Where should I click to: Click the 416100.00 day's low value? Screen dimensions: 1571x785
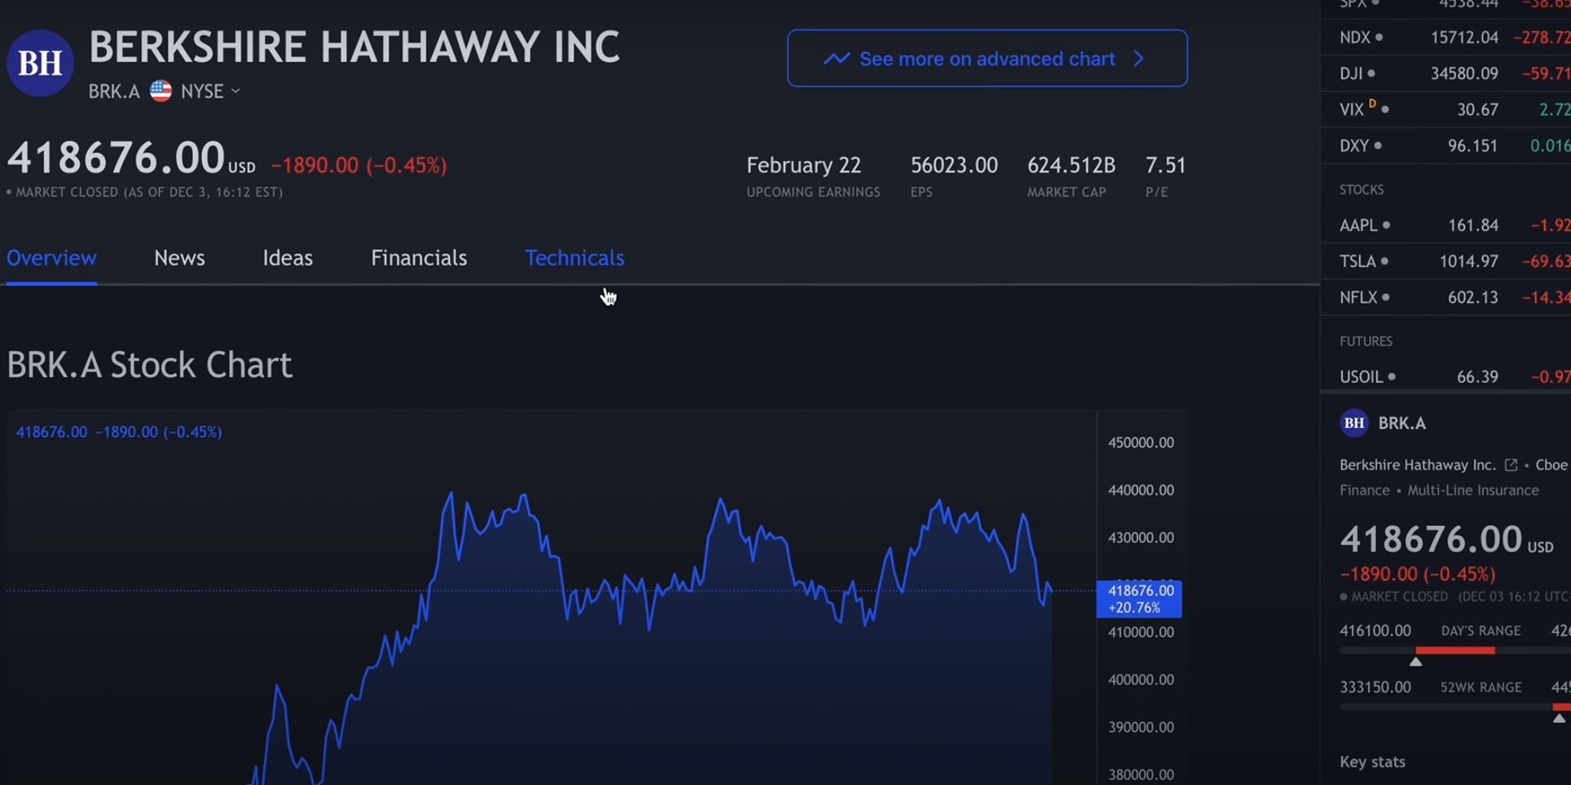coord(1375,630)
